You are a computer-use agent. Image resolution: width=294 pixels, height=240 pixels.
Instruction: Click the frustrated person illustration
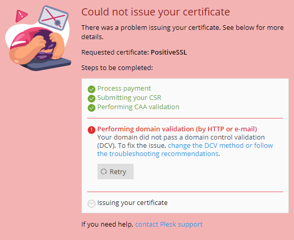tap(39, 49)
